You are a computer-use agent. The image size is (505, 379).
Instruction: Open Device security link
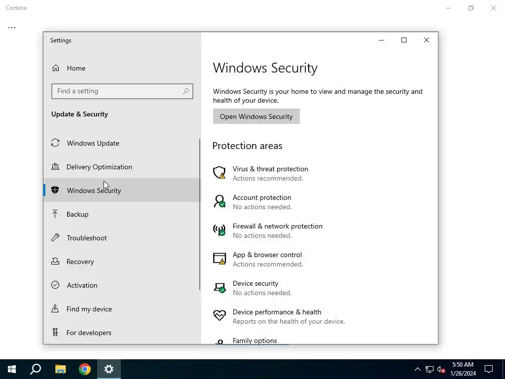(x=255, y=283)
